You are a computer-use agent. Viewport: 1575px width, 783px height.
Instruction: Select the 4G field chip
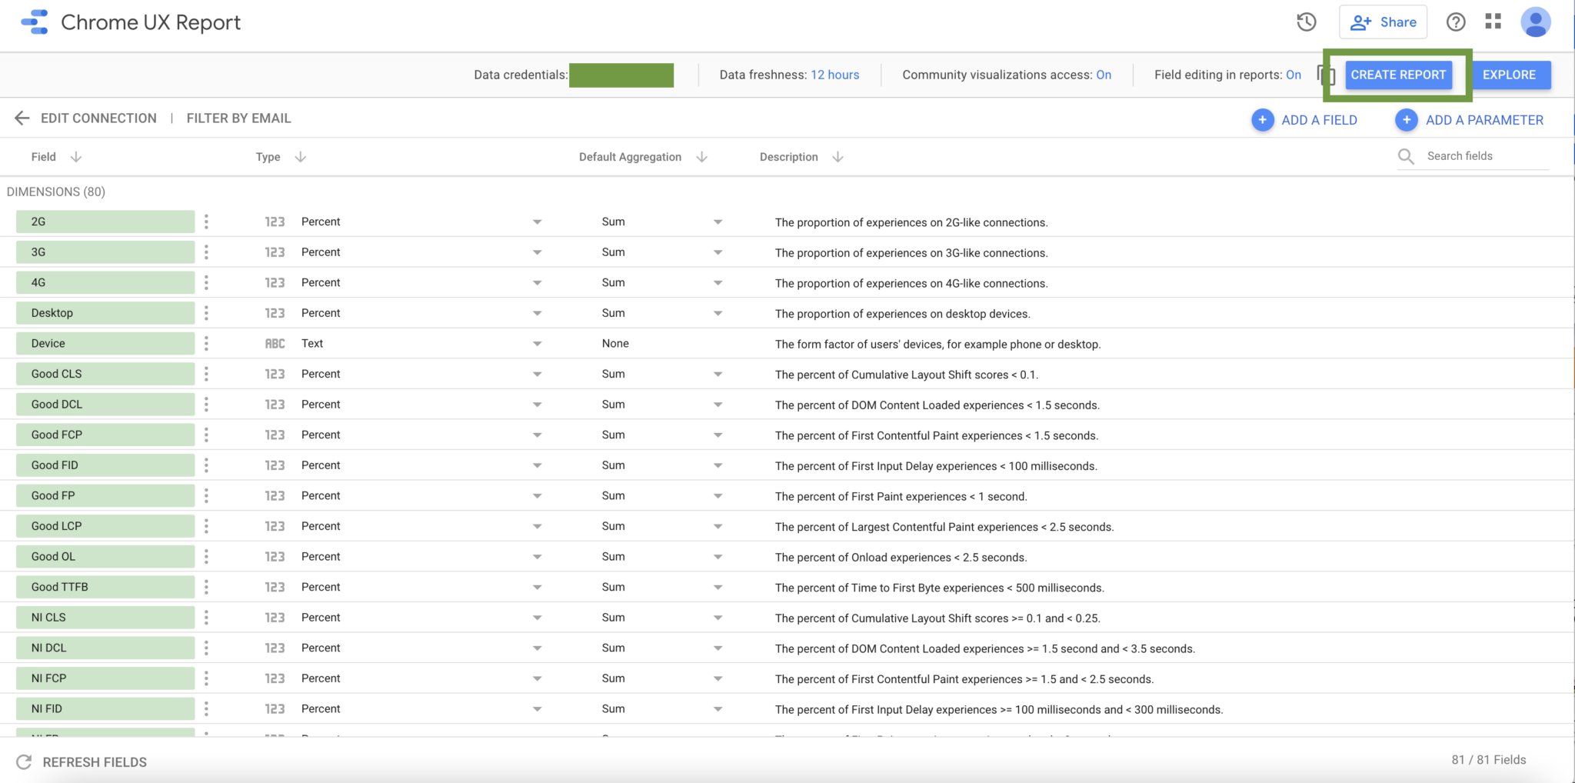click(x=105, y=283)
